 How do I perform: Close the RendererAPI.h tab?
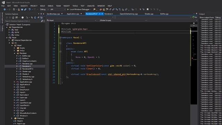[x=102, y=14]
